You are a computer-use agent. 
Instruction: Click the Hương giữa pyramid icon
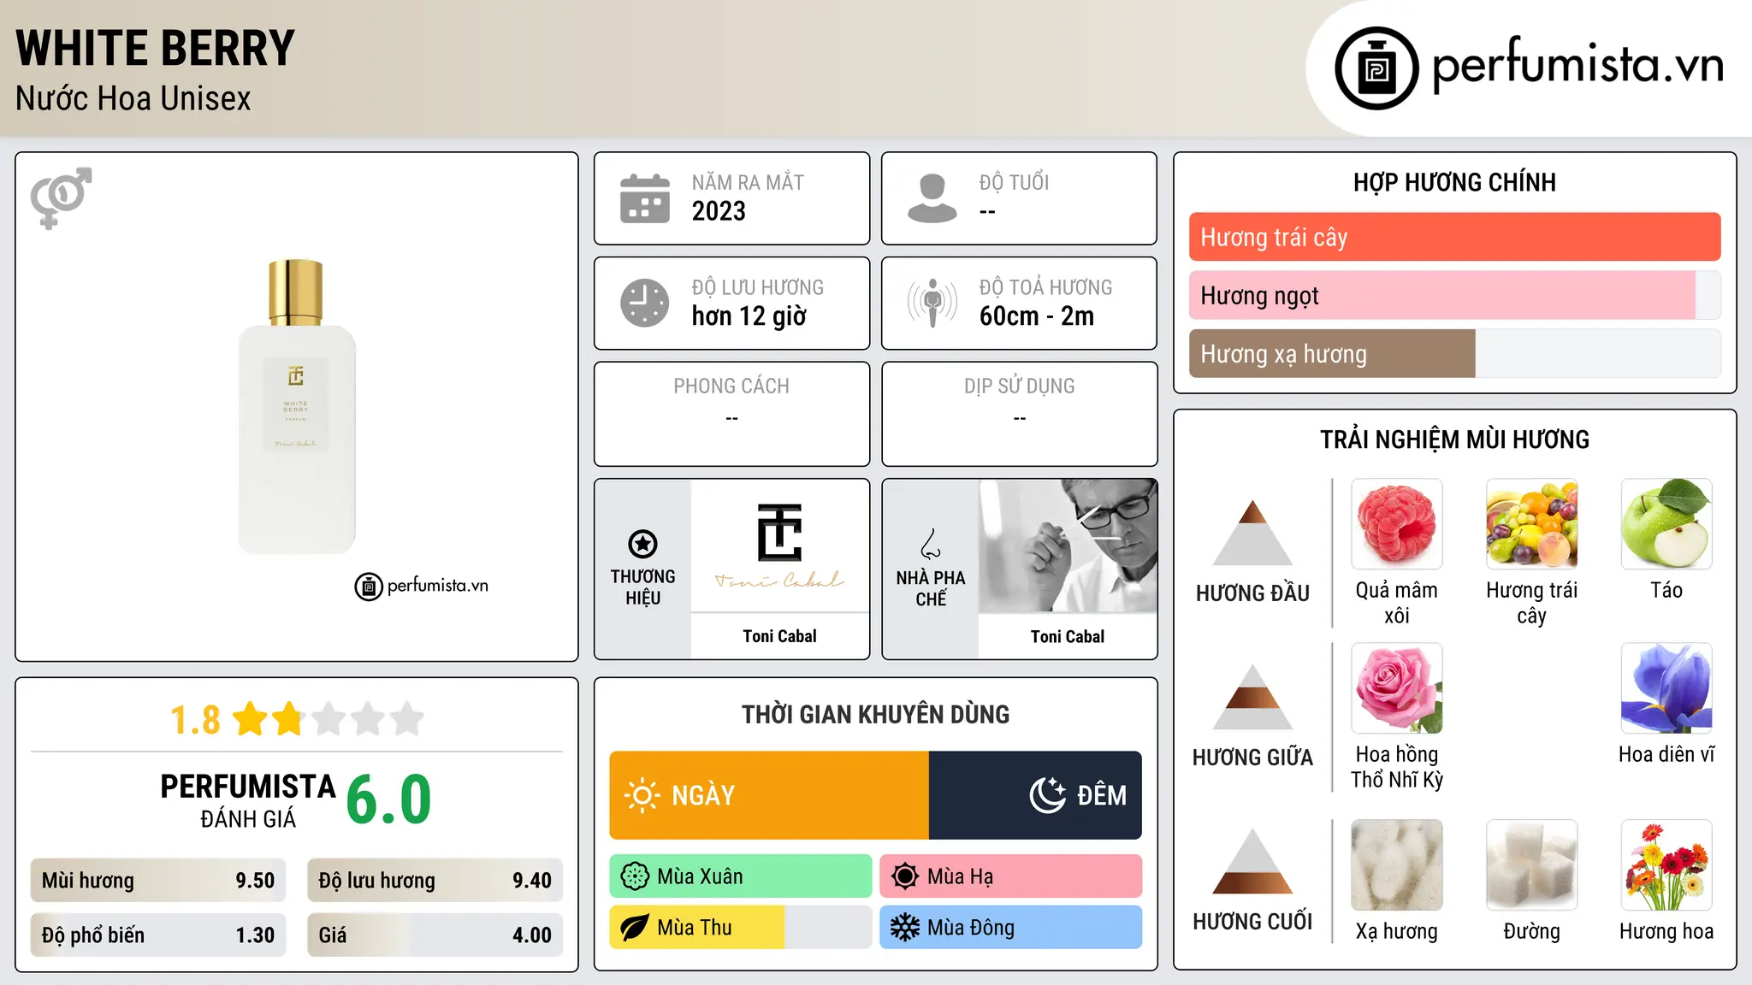[x=1253, y=697]
